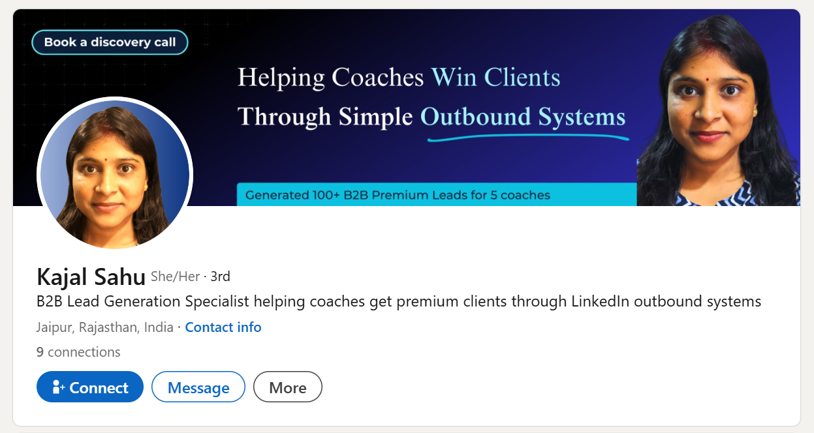Open the More actions menu
This screenshot has width=814, height=433.
(x=287, y=387)
